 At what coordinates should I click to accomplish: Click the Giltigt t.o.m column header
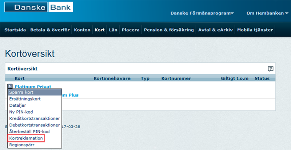click(x=234, y=78)
